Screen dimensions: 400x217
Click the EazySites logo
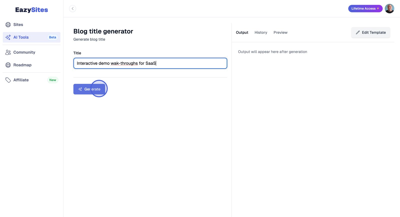point(31,10)
